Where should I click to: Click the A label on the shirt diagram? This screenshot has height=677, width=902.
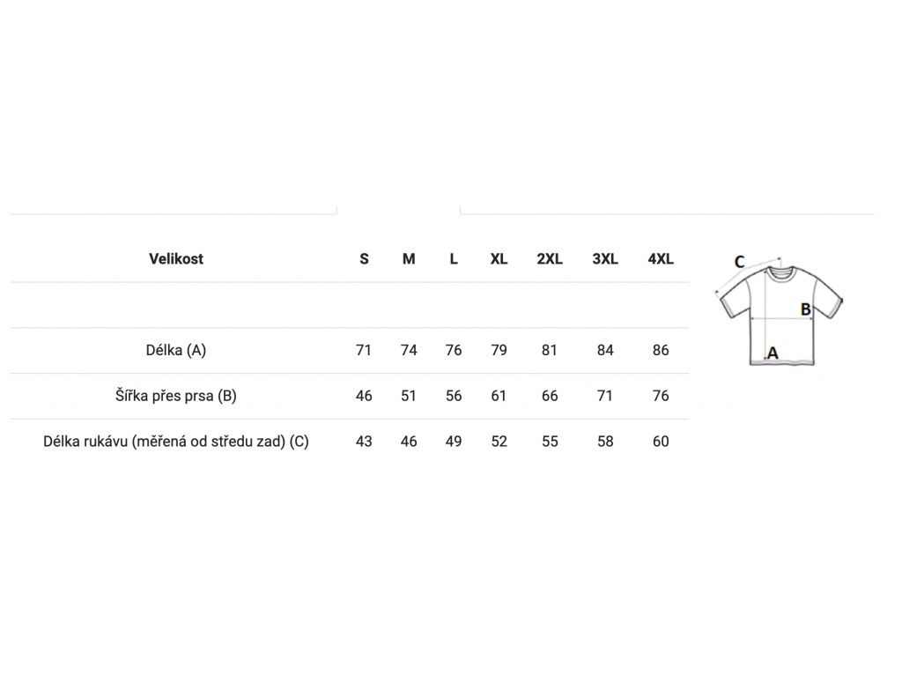point(773,353)
